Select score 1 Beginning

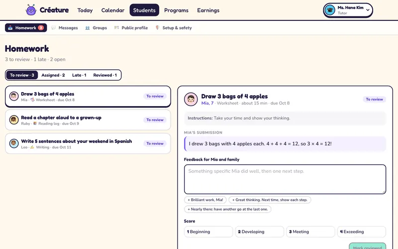point(208,232)
